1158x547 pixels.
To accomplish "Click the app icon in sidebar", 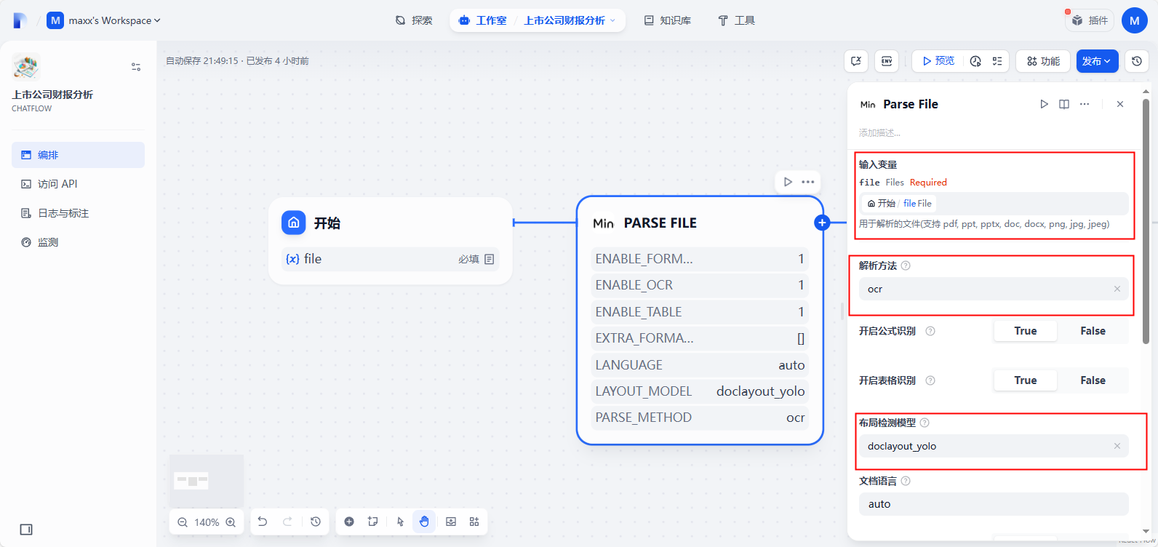I will click(25, 67).
